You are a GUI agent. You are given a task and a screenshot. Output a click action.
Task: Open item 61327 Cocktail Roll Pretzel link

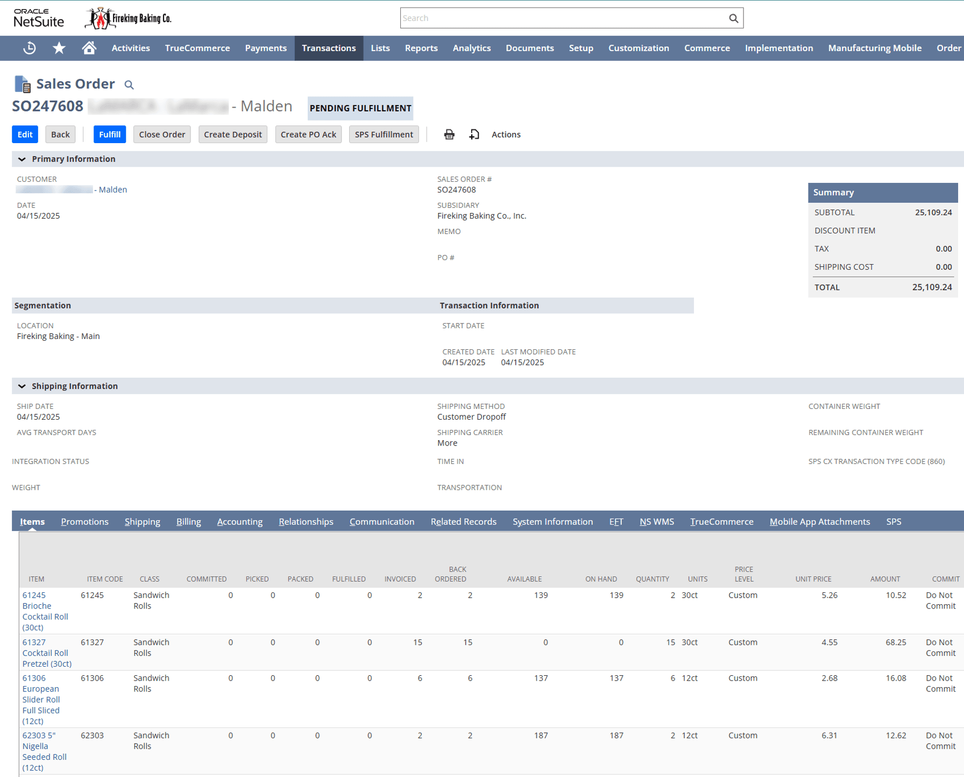47,653
